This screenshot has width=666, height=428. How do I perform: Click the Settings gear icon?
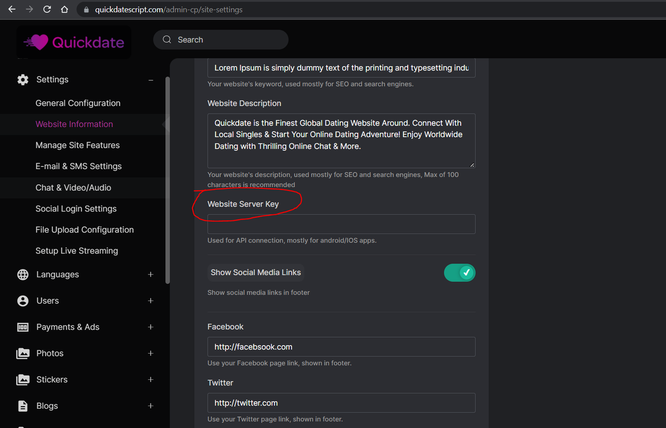(x=22, y=80)
